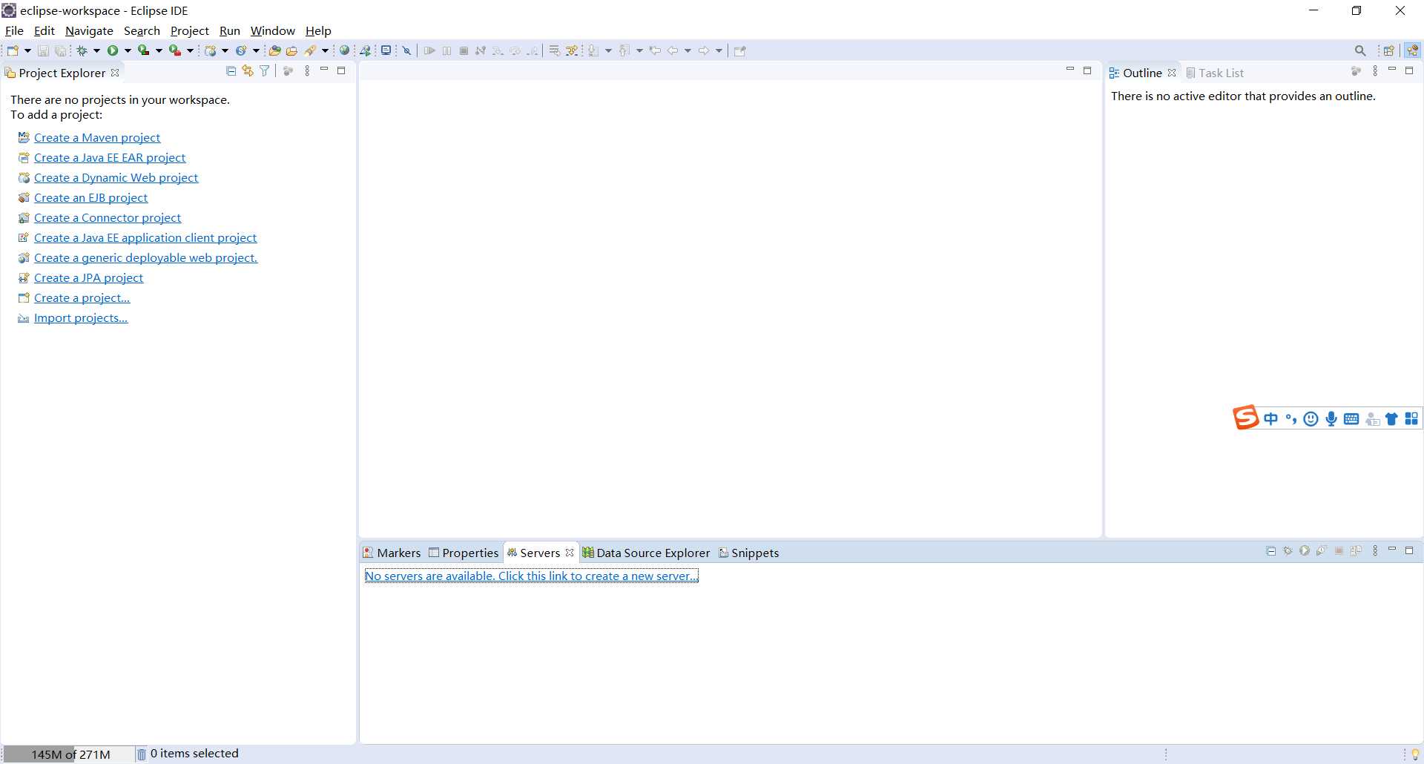Click the Open Type icon

pos(274,50)
